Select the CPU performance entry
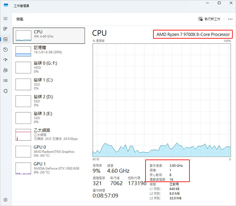236x206 pixels. pos(49,36)
